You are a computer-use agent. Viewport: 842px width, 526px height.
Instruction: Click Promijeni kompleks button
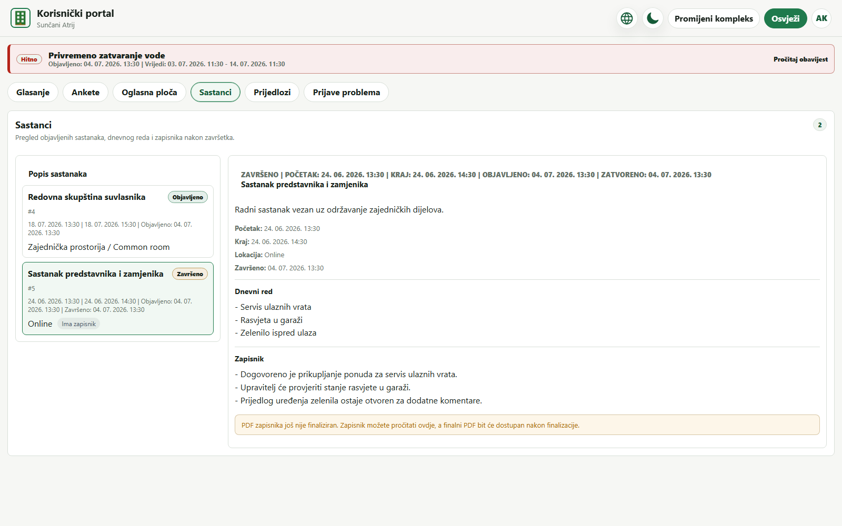click(714, 18)
